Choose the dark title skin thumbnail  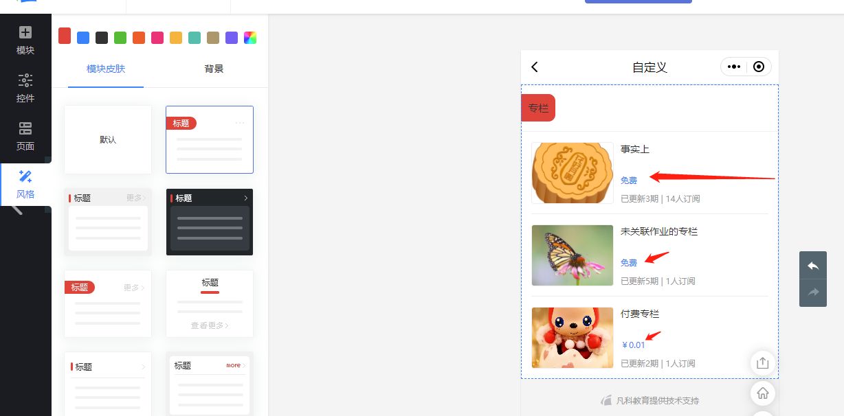click(x=210, y=222)
